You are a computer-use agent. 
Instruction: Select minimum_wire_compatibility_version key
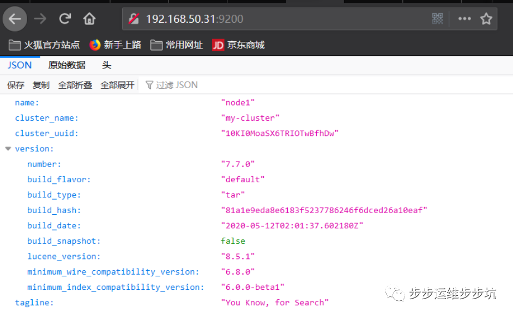113,271
